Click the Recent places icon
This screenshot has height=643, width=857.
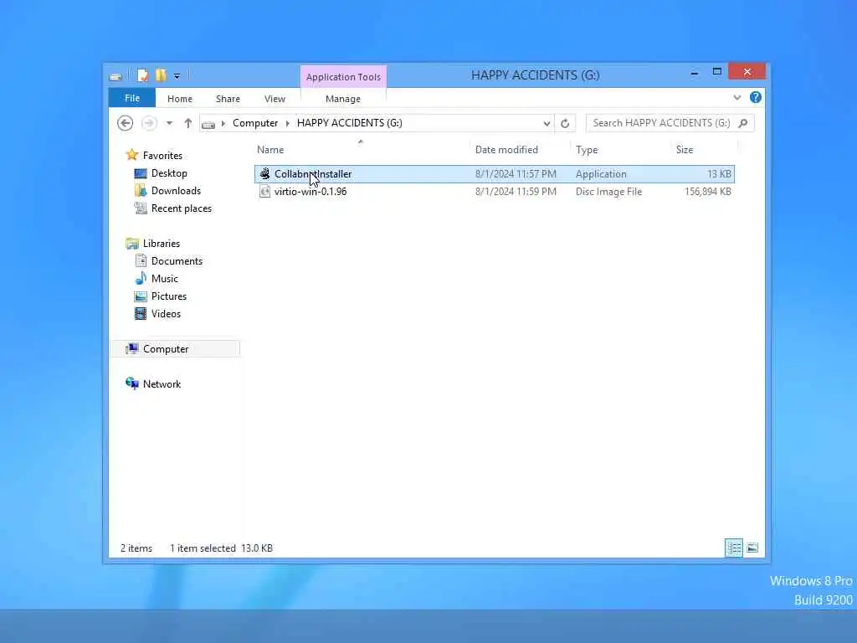(x=141, y=208)
